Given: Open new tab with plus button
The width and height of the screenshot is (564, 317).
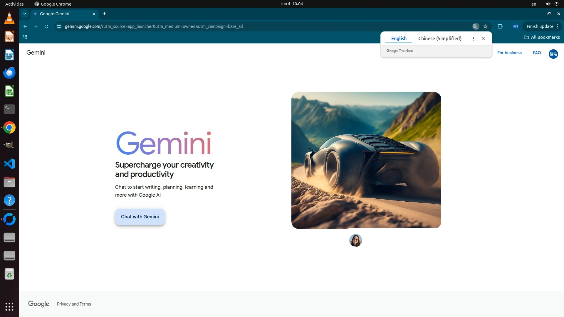Looking at the screenshot, I should [105, 14].
